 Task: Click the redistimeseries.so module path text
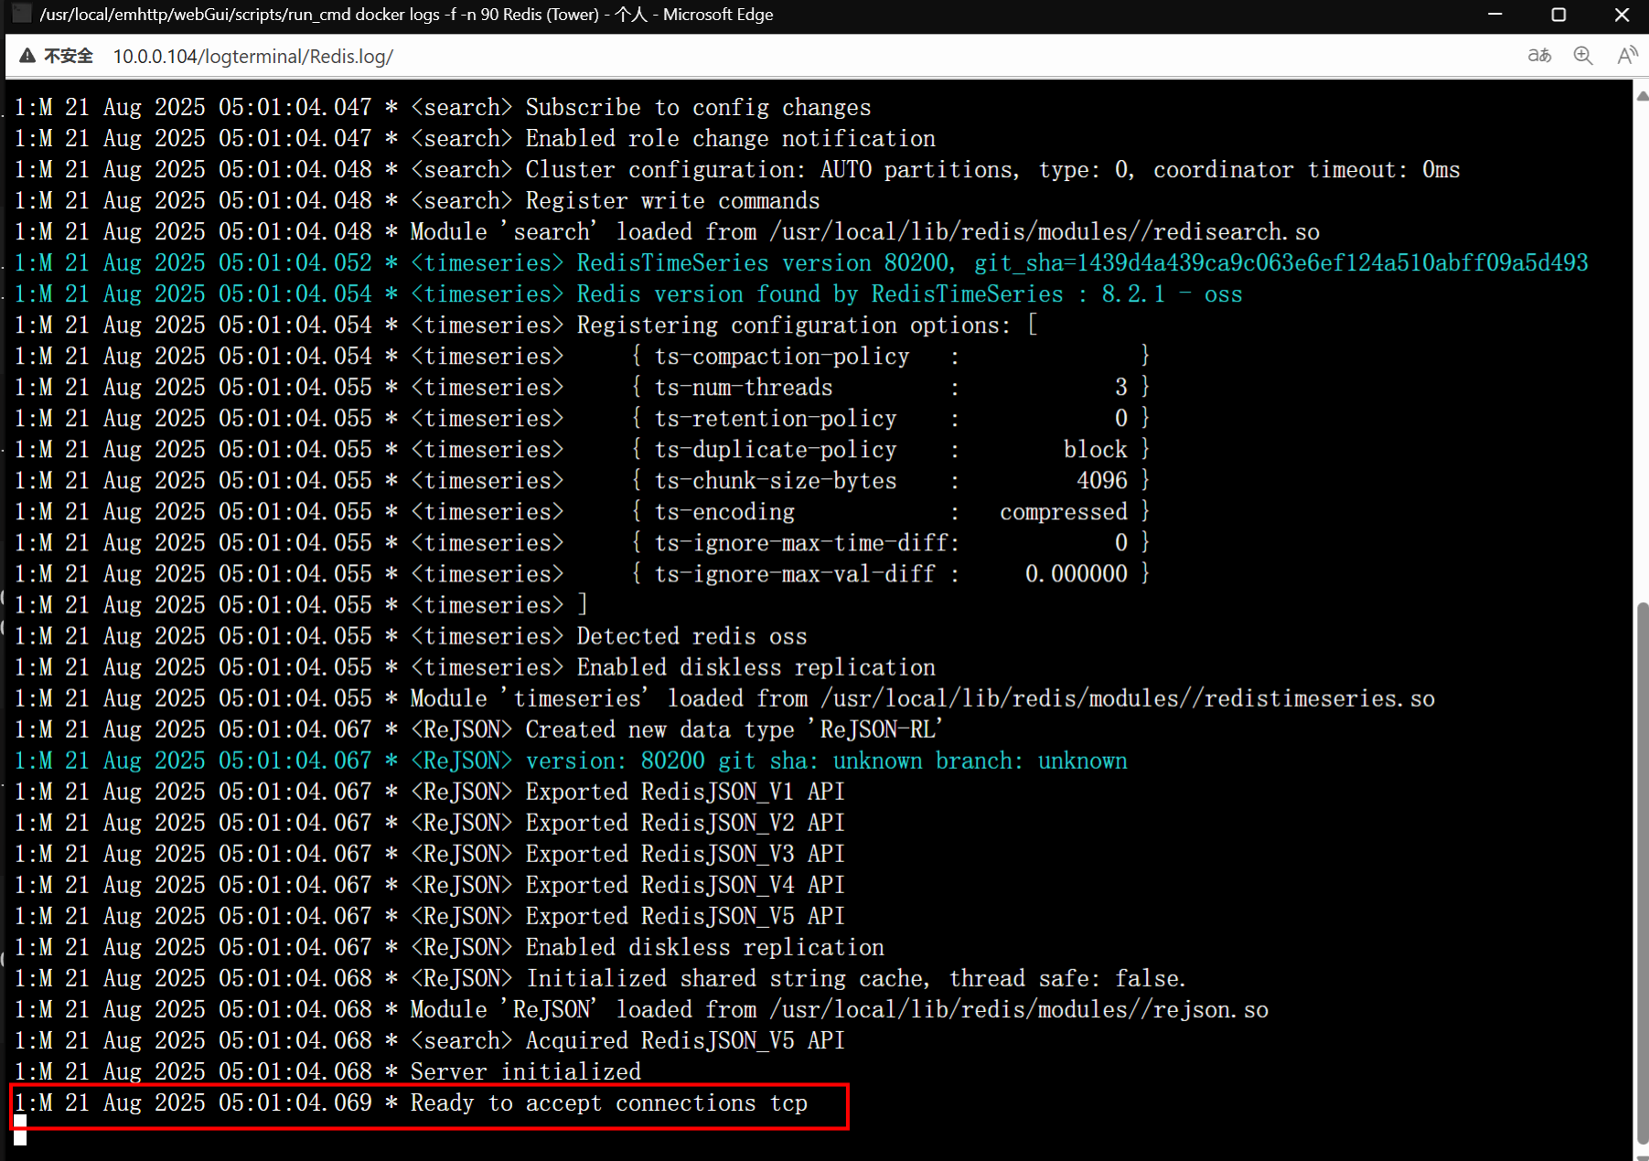tap(1128, 698)
